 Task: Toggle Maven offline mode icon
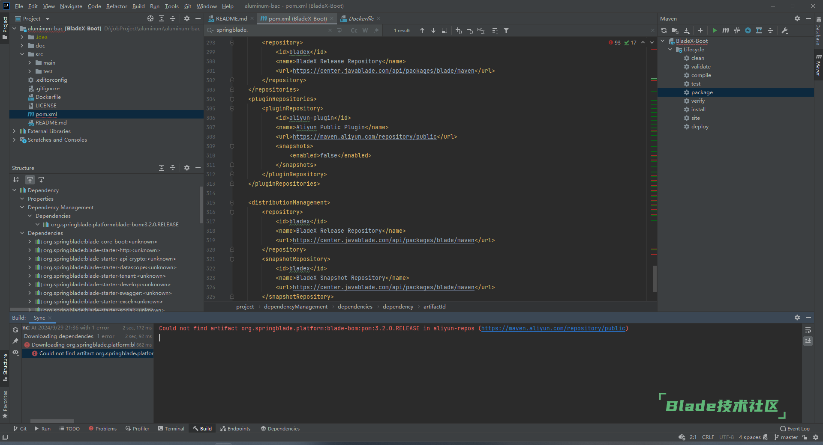(x=736, y=30)
